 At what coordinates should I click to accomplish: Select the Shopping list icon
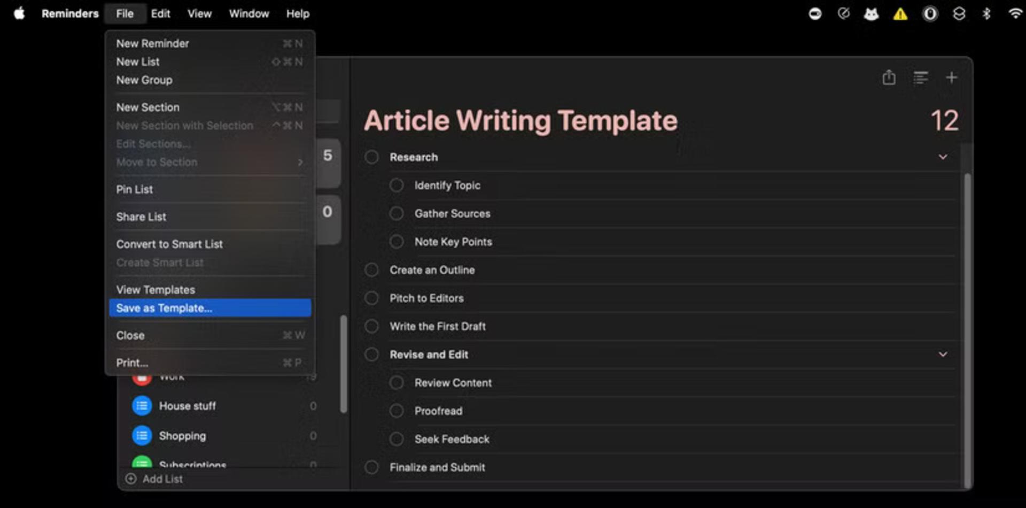click(142, 436)
